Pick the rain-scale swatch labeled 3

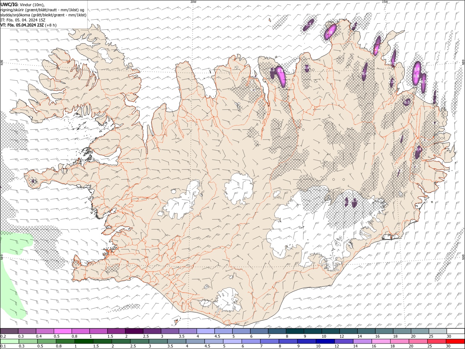(x=158, y=341)
